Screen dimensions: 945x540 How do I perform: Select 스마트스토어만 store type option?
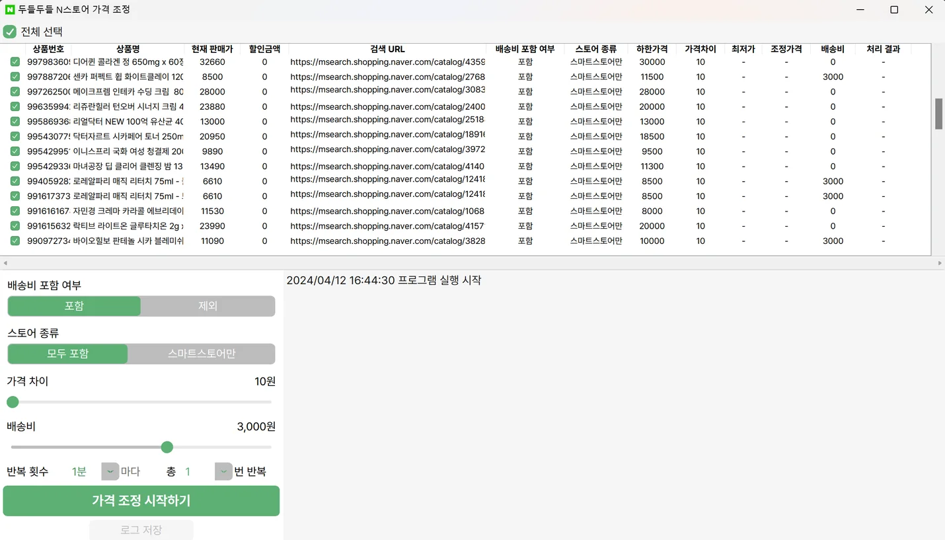tap(202, 354)
